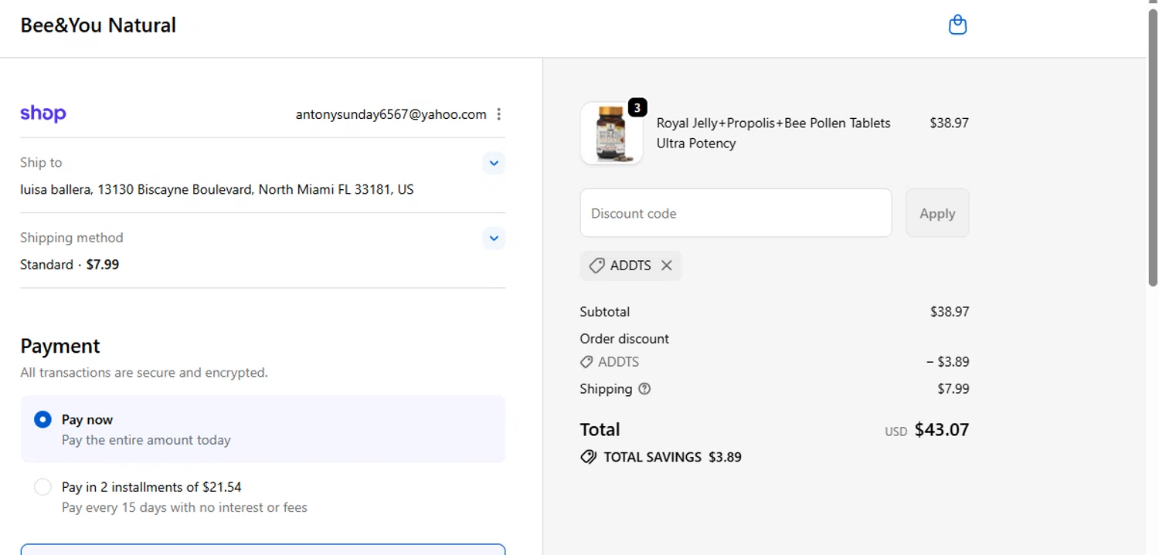The width and height of the screenshot is (1159, 555).
Task: Click the Bee&You Natural store title
Action: (x=98, y=25)
